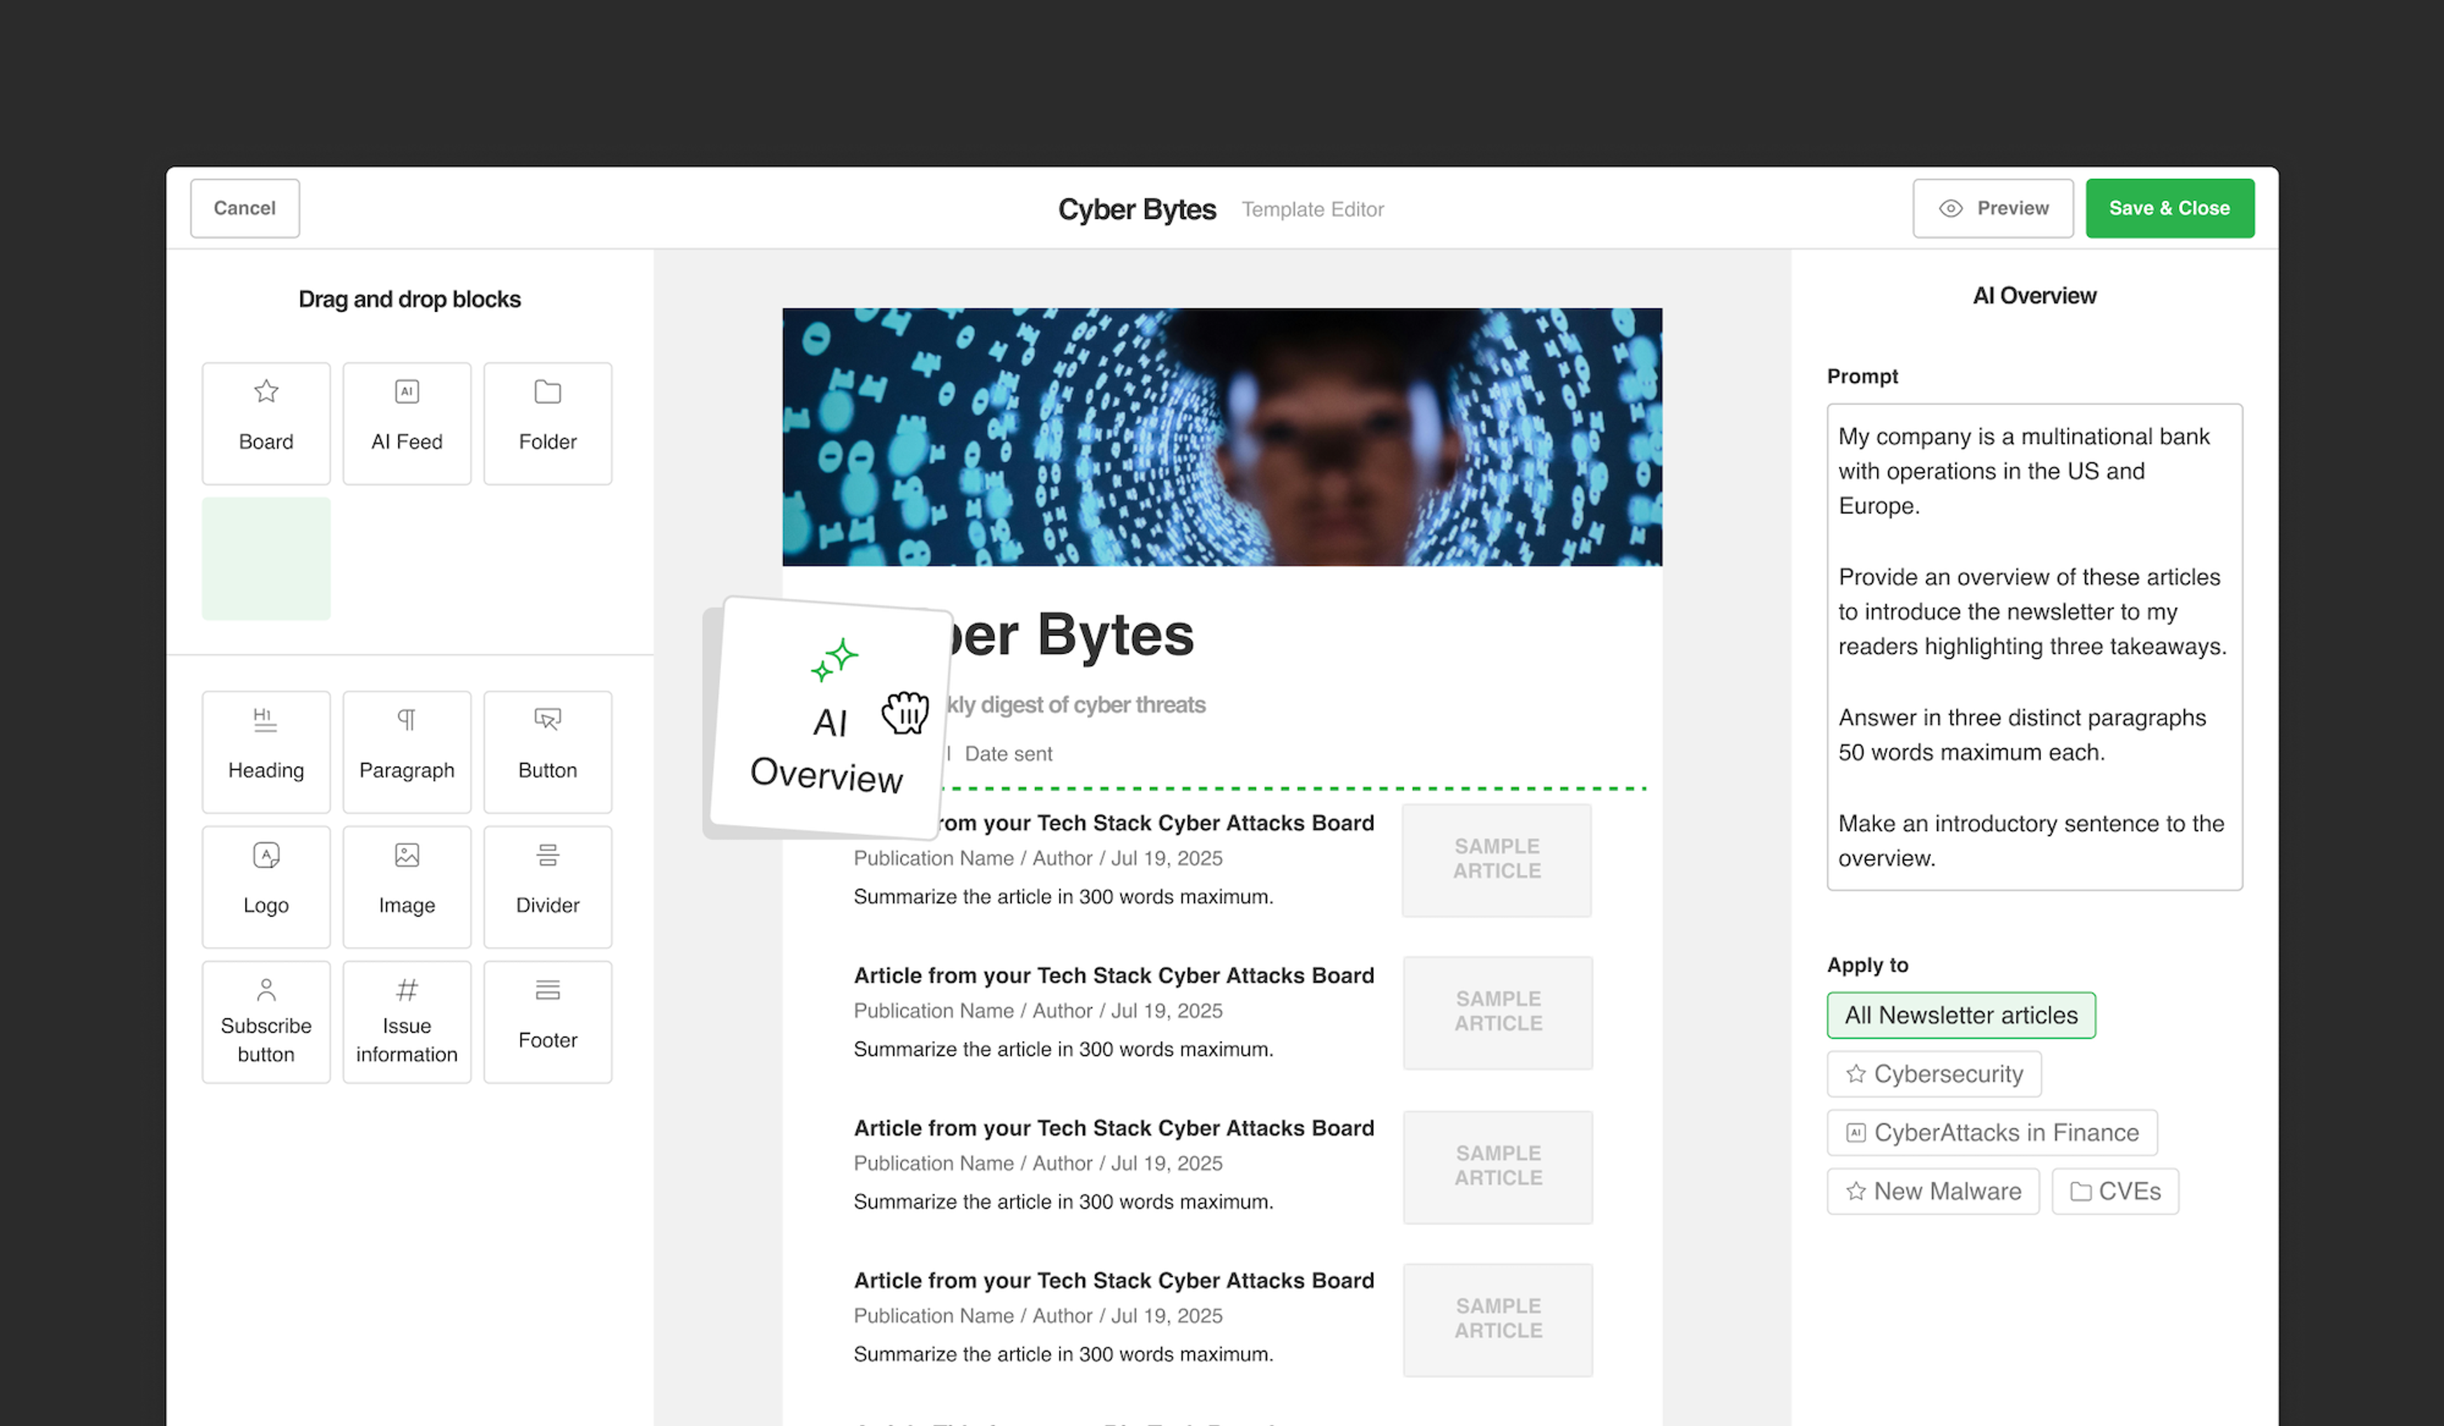Choose the Issue information block
This screenshot has height=1426, width=2444.
(406, 1022)
